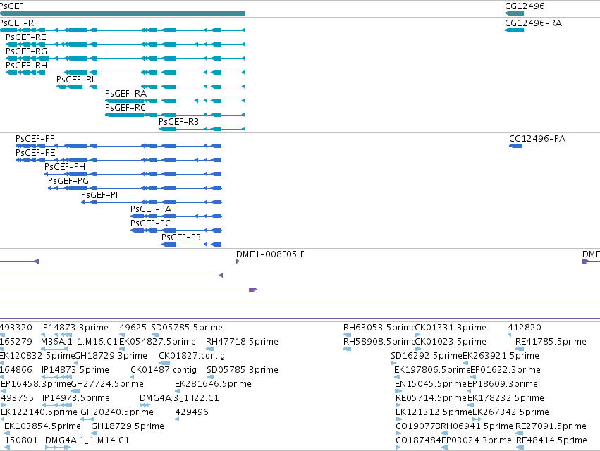
Task: Click the CK01487.contig label
Action: 164,370
